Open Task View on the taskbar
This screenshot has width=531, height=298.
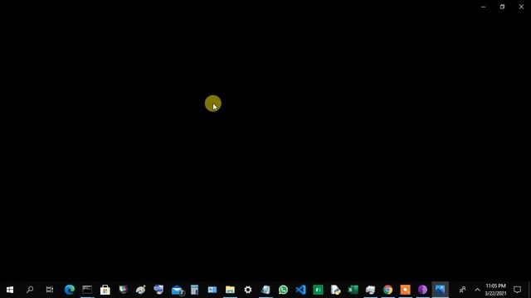point(50,290)
